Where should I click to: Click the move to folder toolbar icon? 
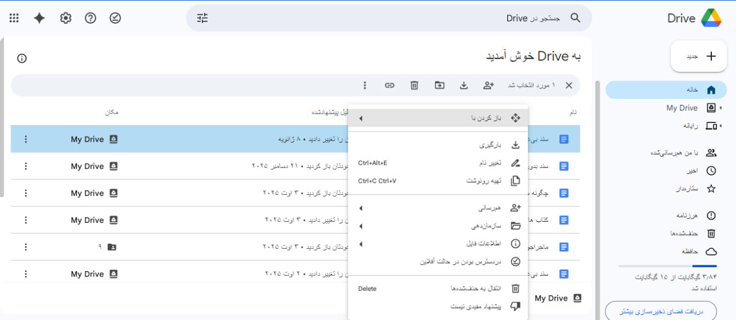[439, 86]
